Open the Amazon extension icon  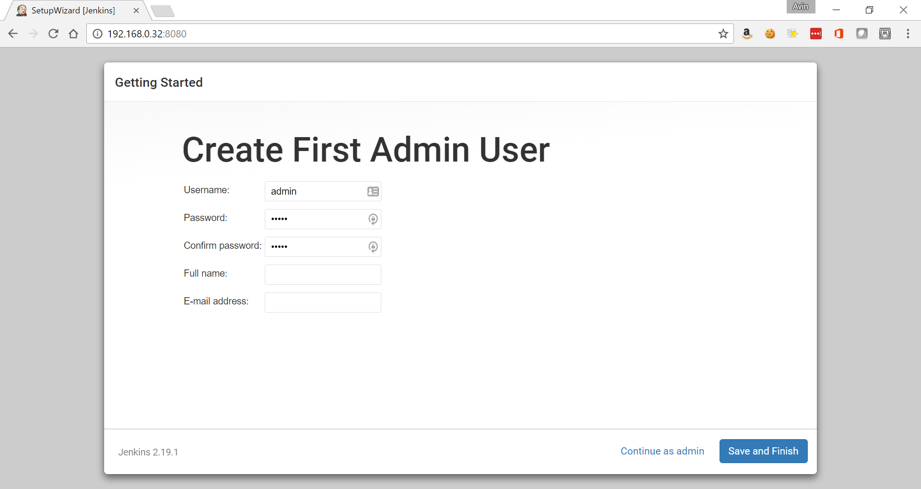click(x=747, y=34)
